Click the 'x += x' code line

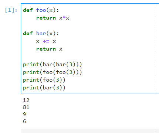[x=46, y=41]
